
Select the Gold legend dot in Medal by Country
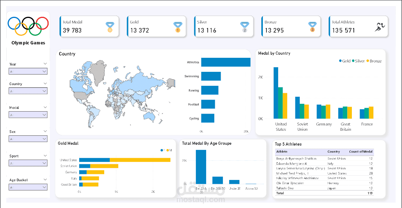click(340, 61)
